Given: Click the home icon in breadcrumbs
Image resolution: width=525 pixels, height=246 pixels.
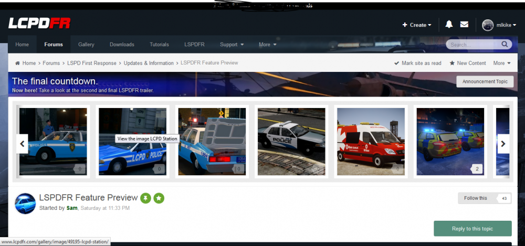Looking at the screenshot, I should click(x=17, y=63).
